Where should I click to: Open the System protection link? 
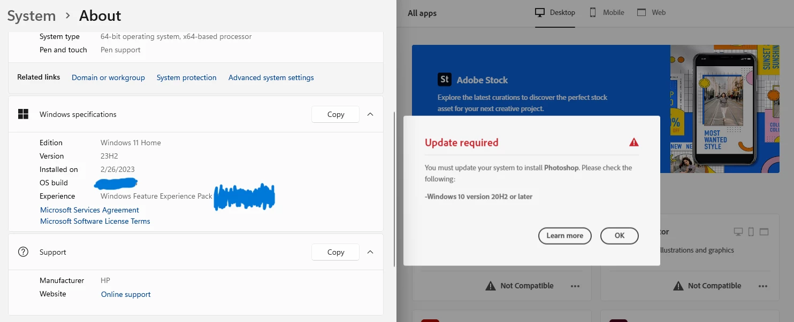pyautogui.click(x=186, y=77)
